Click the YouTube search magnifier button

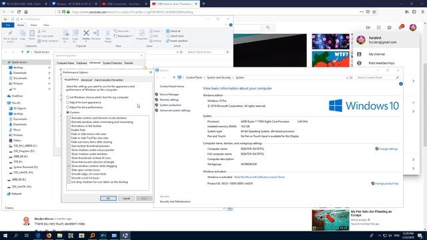[x=268, y=27]
